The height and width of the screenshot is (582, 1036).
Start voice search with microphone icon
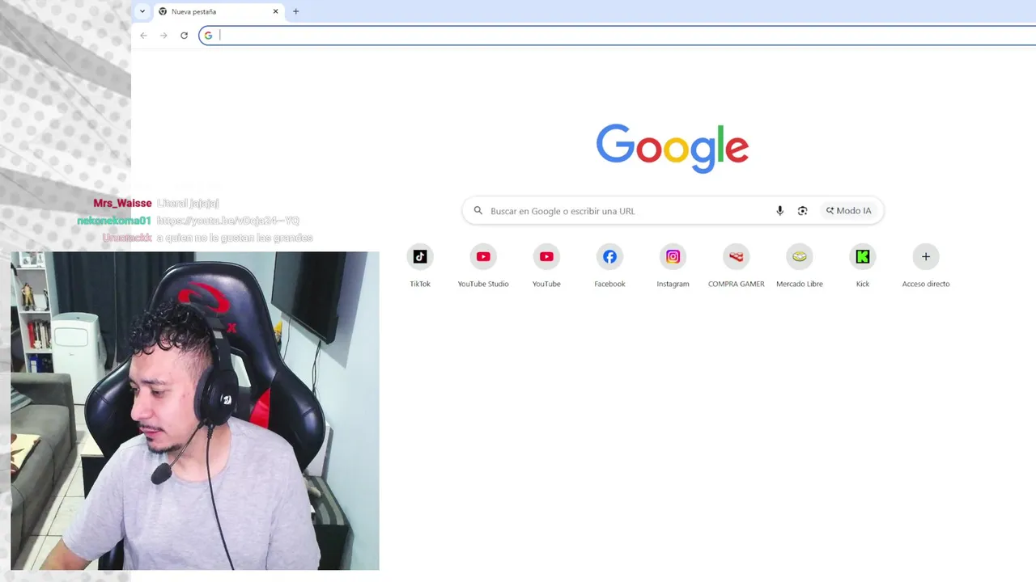click(x=780, y=211)
